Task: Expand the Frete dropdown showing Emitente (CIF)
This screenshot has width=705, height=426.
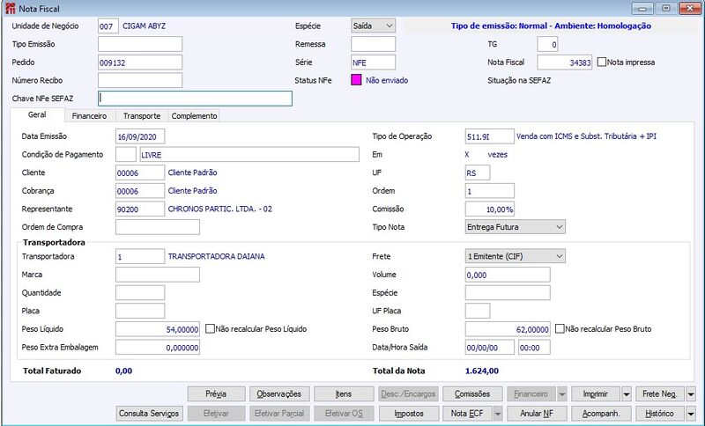Action: tap(516, 256)
